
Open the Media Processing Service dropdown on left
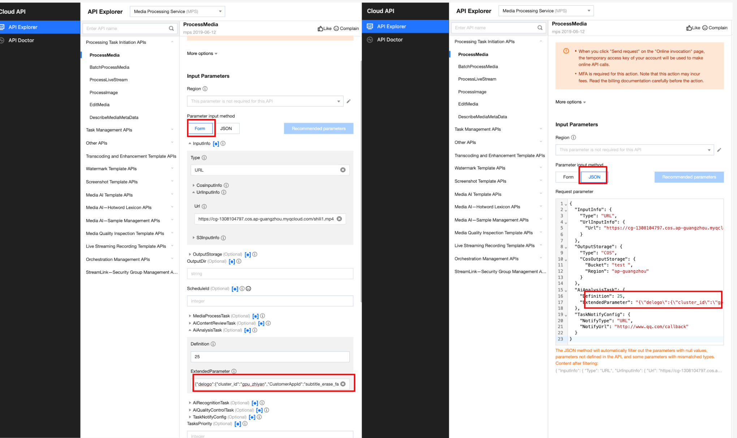coord(177,11)
